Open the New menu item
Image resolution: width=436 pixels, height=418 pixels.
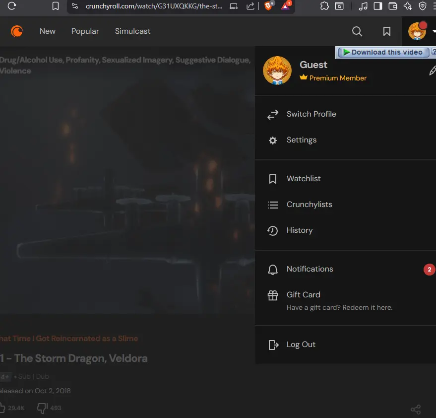(48, 31)
